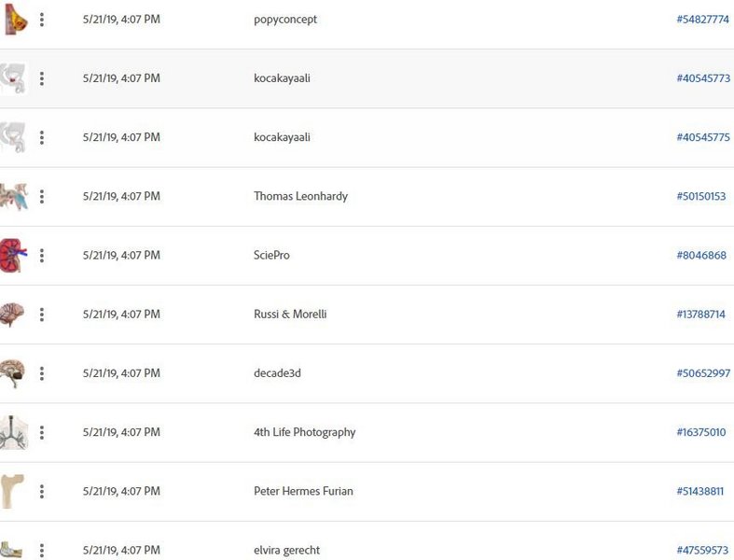Open options menu for Thomas Leonhardy row
The height and width of the screenshot is (560, 734).
tap(42, 197)
